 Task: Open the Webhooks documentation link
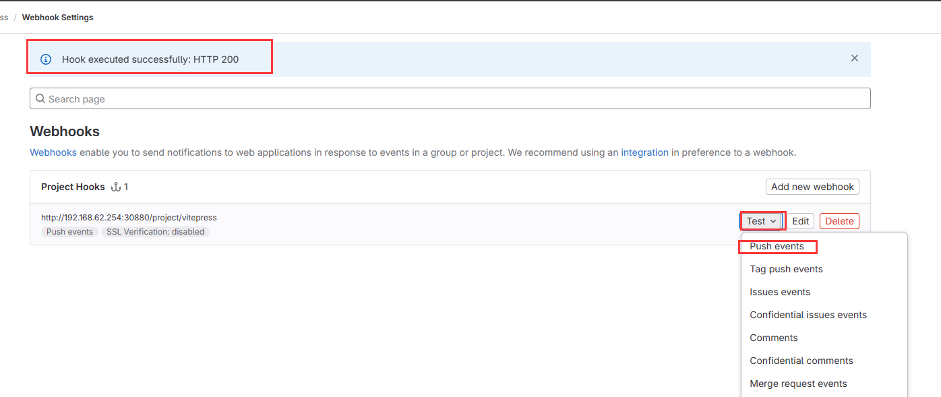tap(53, 152)
